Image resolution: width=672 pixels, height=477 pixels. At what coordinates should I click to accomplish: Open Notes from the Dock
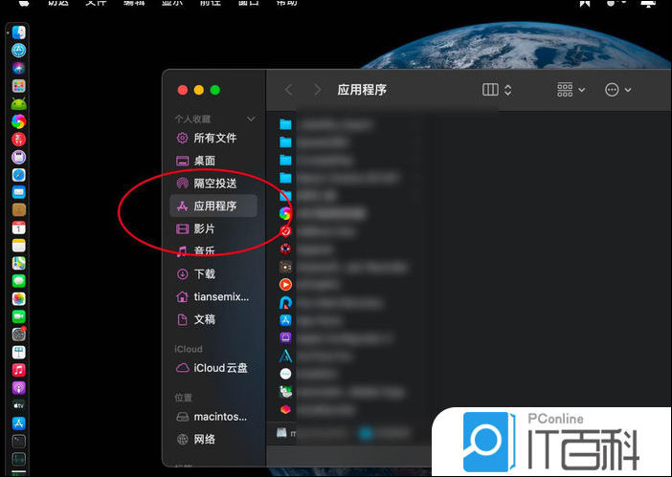(x=18, y=246)
